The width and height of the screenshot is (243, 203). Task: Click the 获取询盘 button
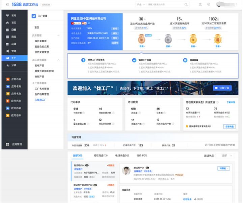(x=230, y=127)
